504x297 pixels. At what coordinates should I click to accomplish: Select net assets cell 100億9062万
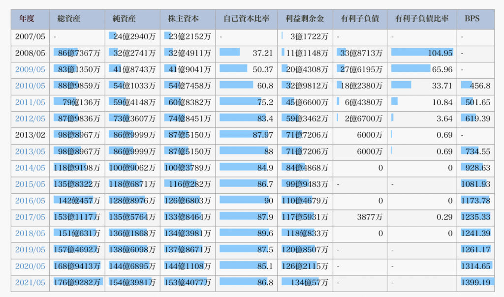[x=132, y=168]
